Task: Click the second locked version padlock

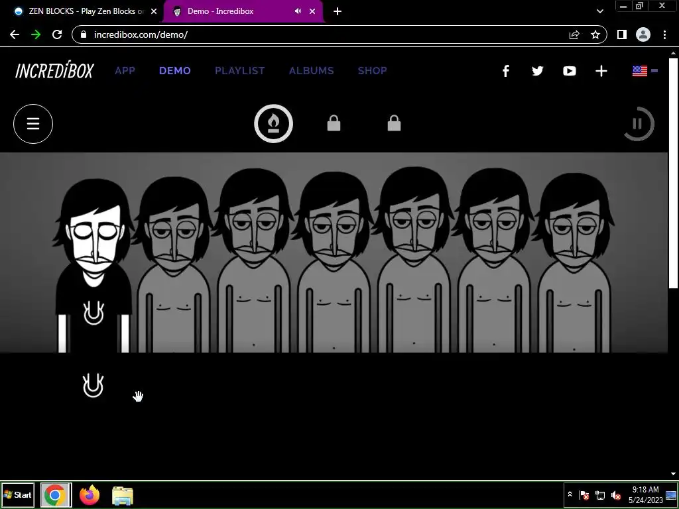Action: tap(394, 123)
